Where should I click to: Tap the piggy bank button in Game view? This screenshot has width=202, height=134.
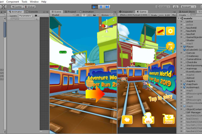127,119
